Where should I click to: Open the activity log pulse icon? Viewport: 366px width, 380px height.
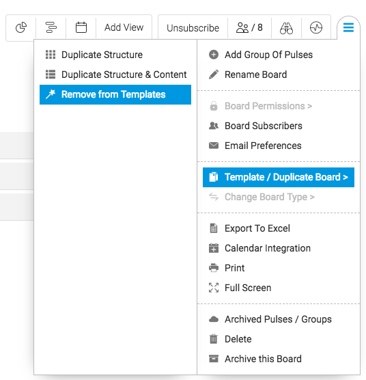coord(316,27)
